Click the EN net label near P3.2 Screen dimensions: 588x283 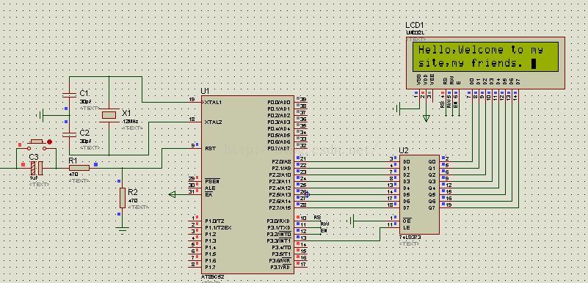pos(324,231)
